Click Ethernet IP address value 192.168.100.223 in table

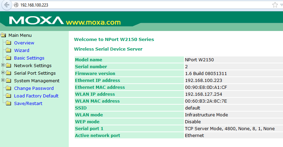click(x=204, y=80)
